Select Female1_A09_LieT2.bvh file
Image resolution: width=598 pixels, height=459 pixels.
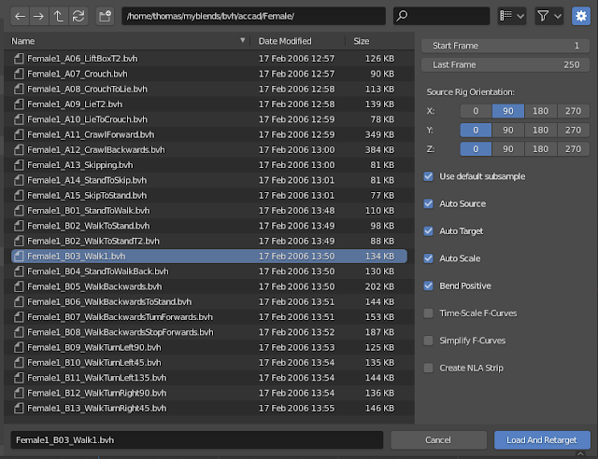209,104
